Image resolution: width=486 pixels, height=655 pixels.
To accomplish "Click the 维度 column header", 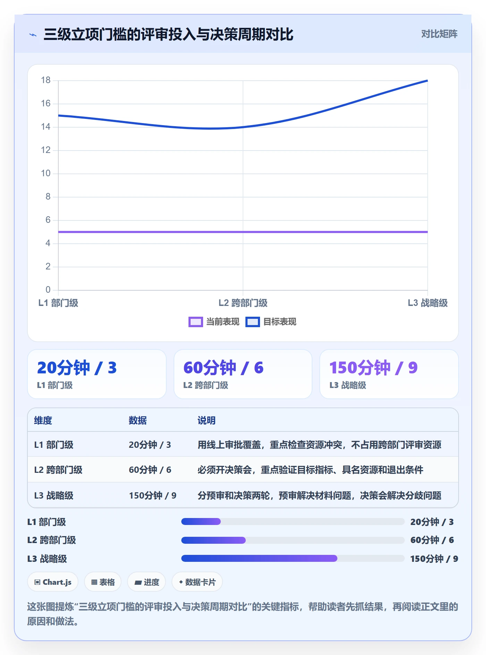I will click(x=43, y=420).
